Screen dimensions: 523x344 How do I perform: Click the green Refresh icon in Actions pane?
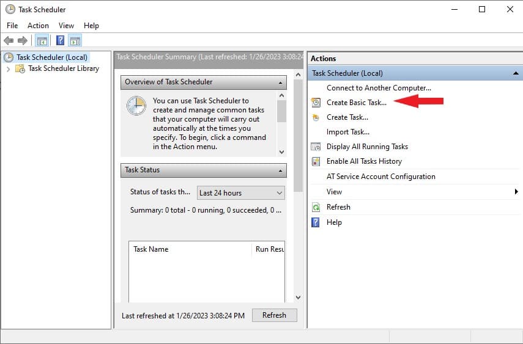point(316,207)
